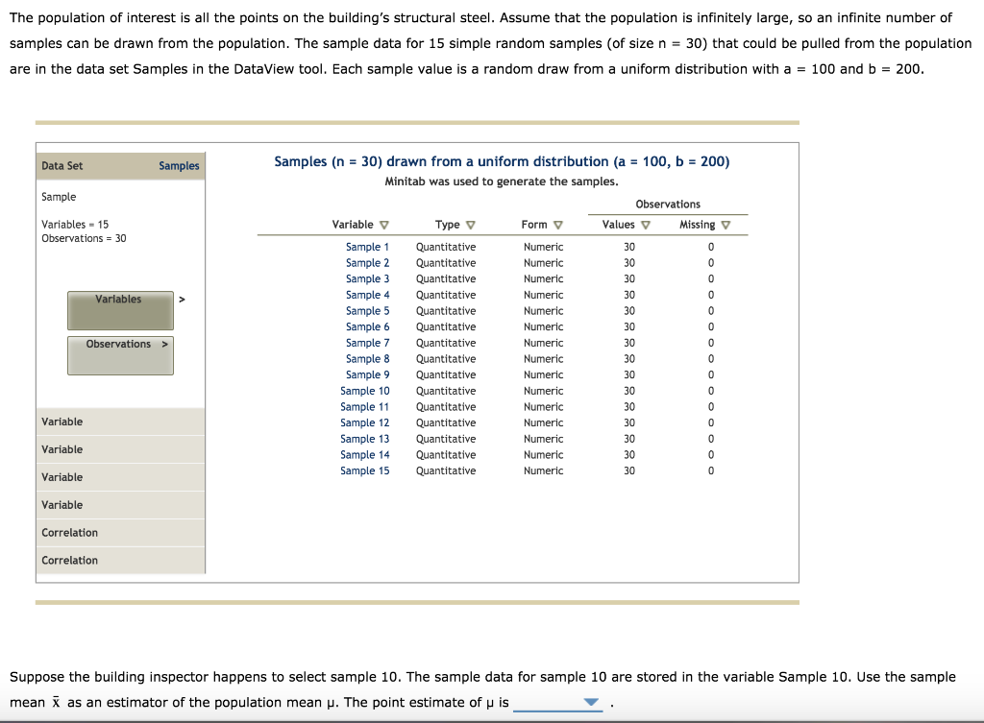
Task: Open the Sample 11 variable
Action: point(364,407)
